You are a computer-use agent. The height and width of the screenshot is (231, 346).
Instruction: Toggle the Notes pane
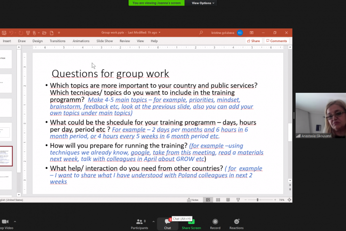(x=193, y=200)
